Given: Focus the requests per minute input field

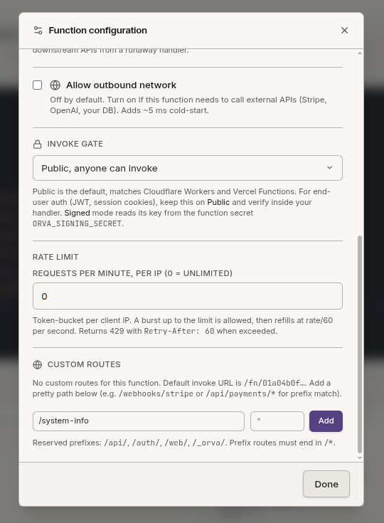Looking at the screenshot, I should [x=188, y=296].
